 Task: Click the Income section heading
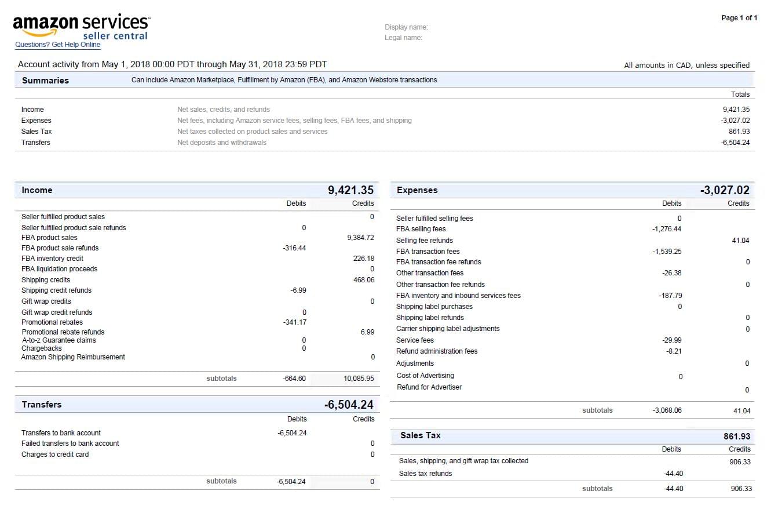tap(37, 190)
